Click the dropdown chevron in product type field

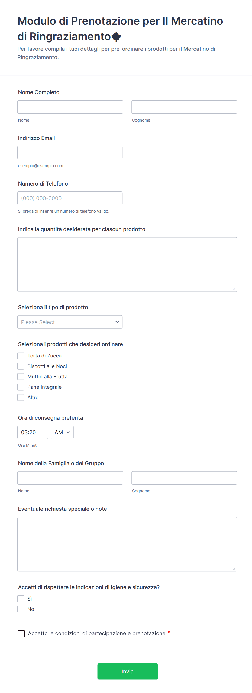117,322
